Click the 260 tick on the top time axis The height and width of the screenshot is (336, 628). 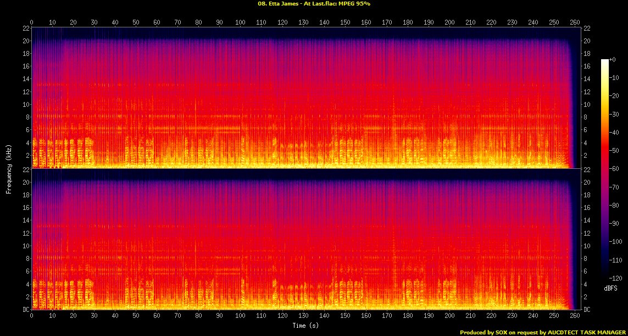[575, 22]
